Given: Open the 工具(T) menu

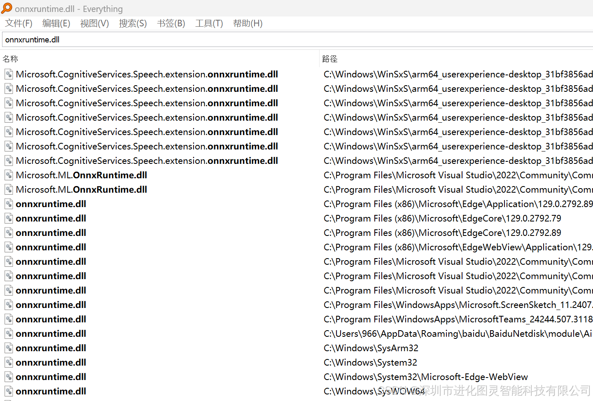Looking at the screenshot, I should pyautogui.click(x=209, y=23).
